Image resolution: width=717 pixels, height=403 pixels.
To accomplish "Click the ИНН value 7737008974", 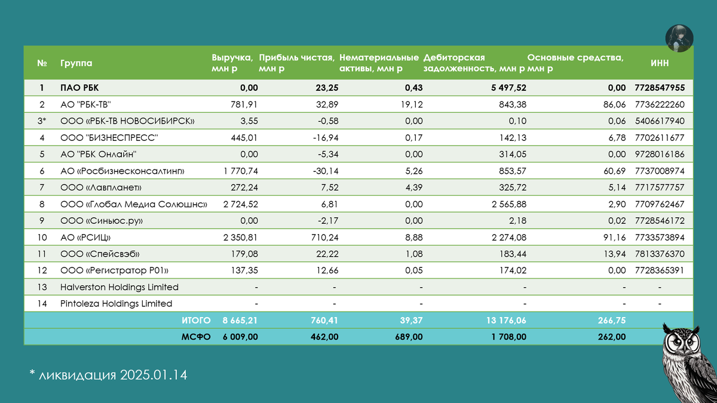I will point(660,171).
